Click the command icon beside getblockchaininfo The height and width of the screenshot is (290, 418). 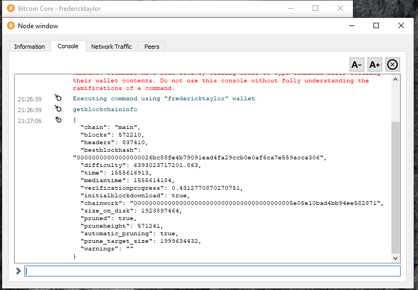58,108
